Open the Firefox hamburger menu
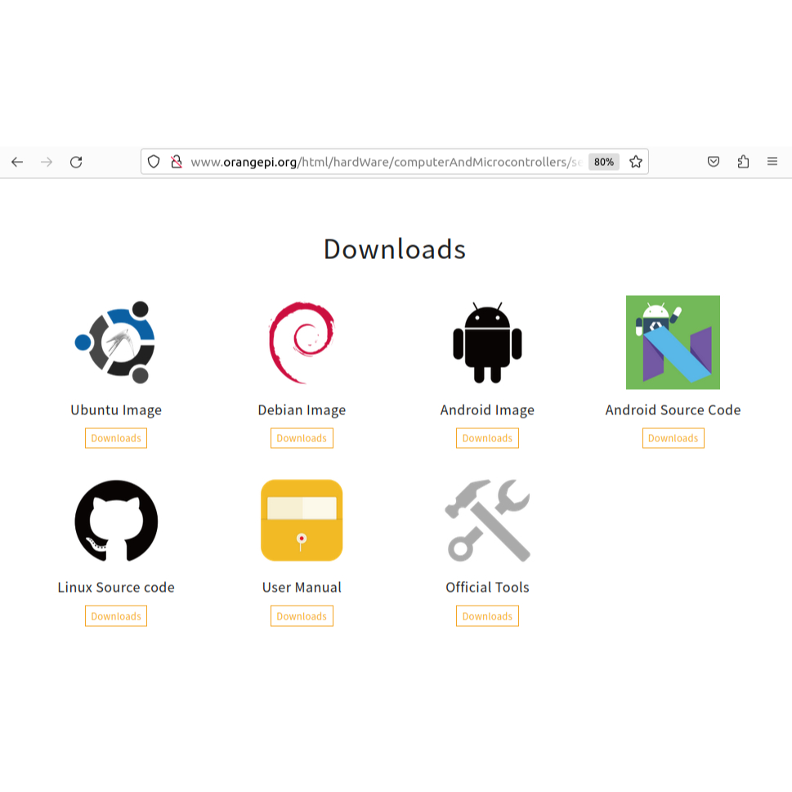The height and width of the screenshot is (792, 792). pos(772,162)
